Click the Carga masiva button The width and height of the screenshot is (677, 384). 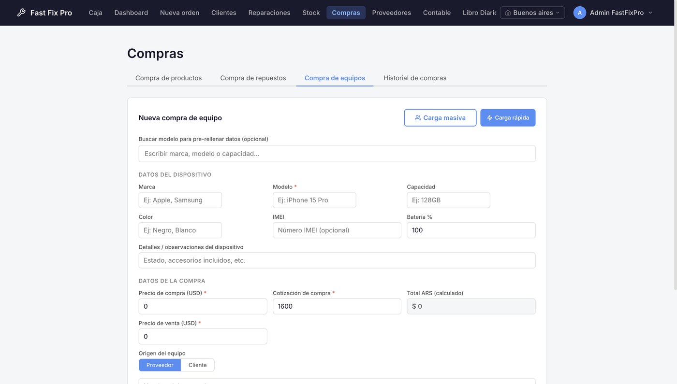440,118
